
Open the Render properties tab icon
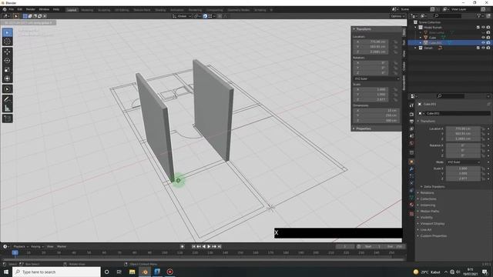coord(411,115)
